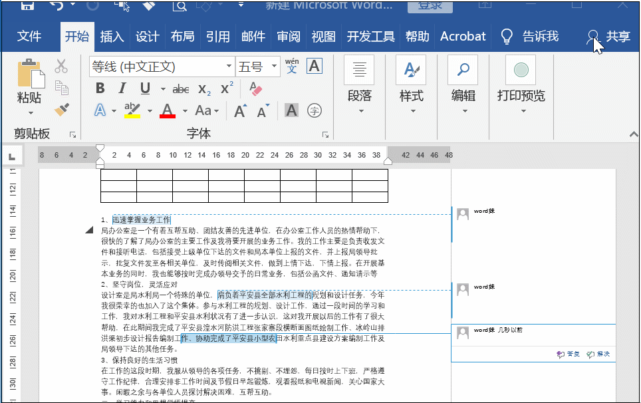Switch to the 设计 Design tab

point(147,37)
